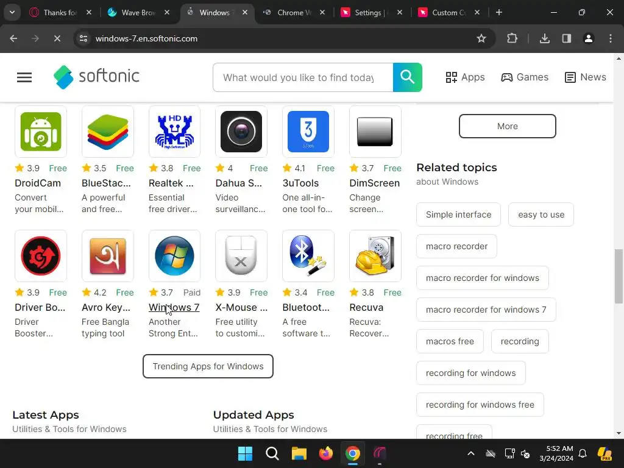Select the macros free topic
The width and height of the screenshot is (624, 468).
coord(450,341)
